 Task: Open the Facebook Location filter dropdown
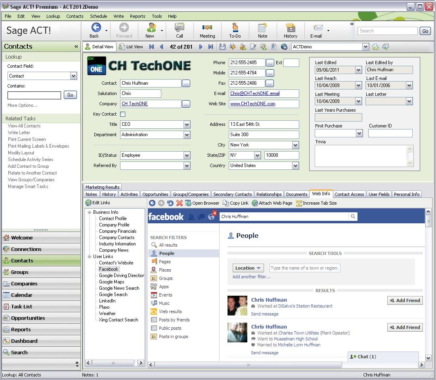[x=248, y=268]
